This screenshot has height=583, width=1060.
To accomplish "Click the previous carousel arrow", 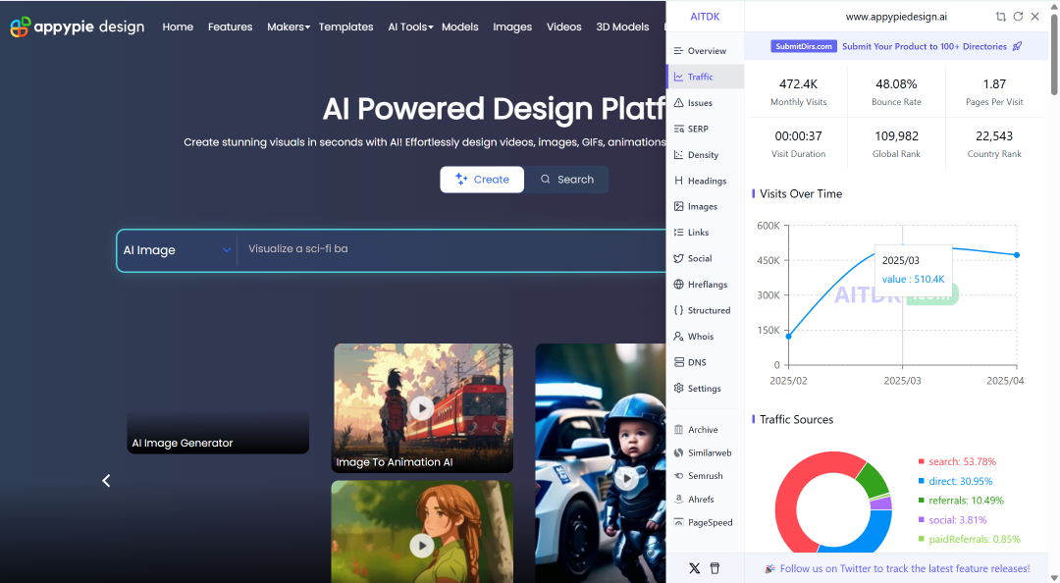I will [x=106, y=481].
